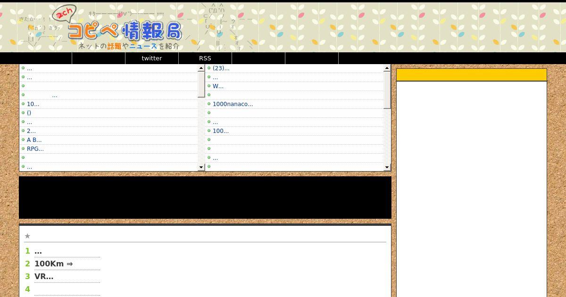
Task: Click the right list scrollbar thumb
Action: (x=387, y=90)
